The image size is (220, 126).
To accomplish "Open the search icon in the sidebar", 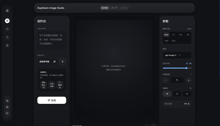I will click(x=7, y=29).
